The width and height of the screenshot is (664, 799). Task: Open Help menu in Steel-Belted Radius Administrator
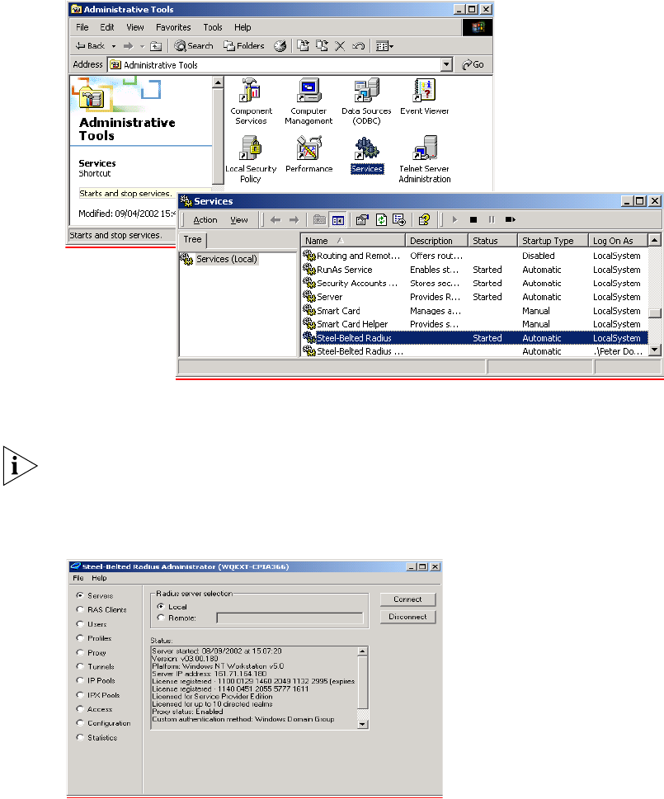tap(99, 578)
